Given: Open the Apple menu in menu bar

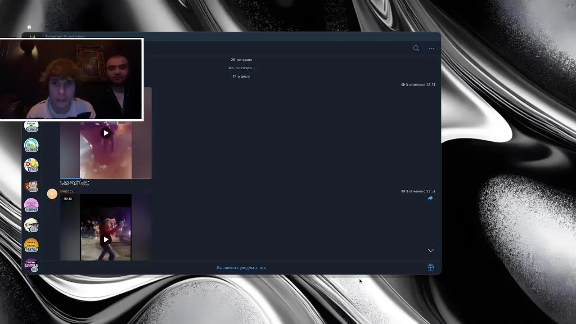Looking at the screenshot, I should coord(29,27).
